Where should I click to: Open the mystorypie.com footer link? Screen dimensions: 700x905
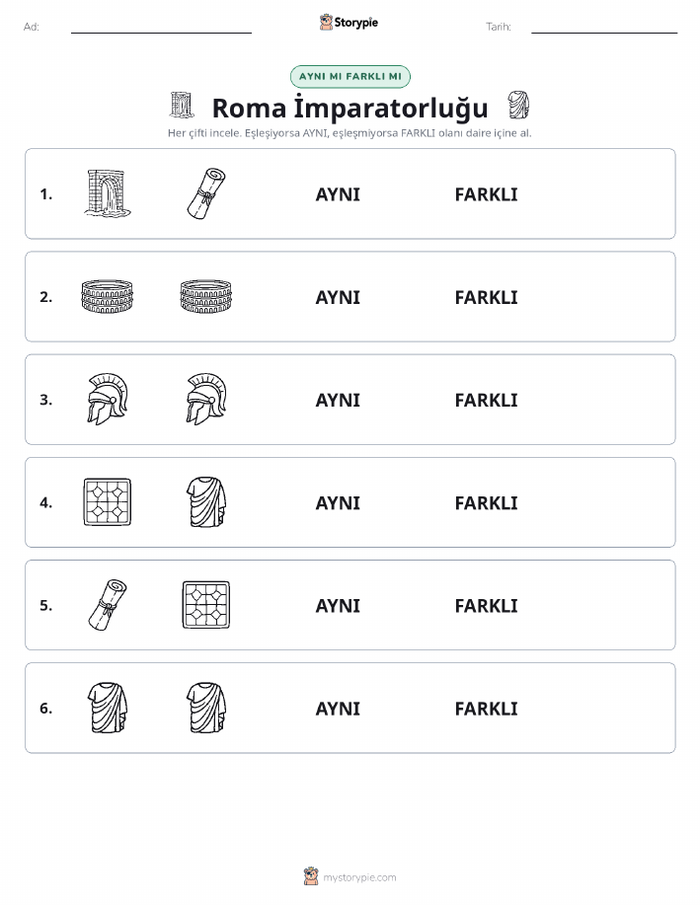click(350, 876)
